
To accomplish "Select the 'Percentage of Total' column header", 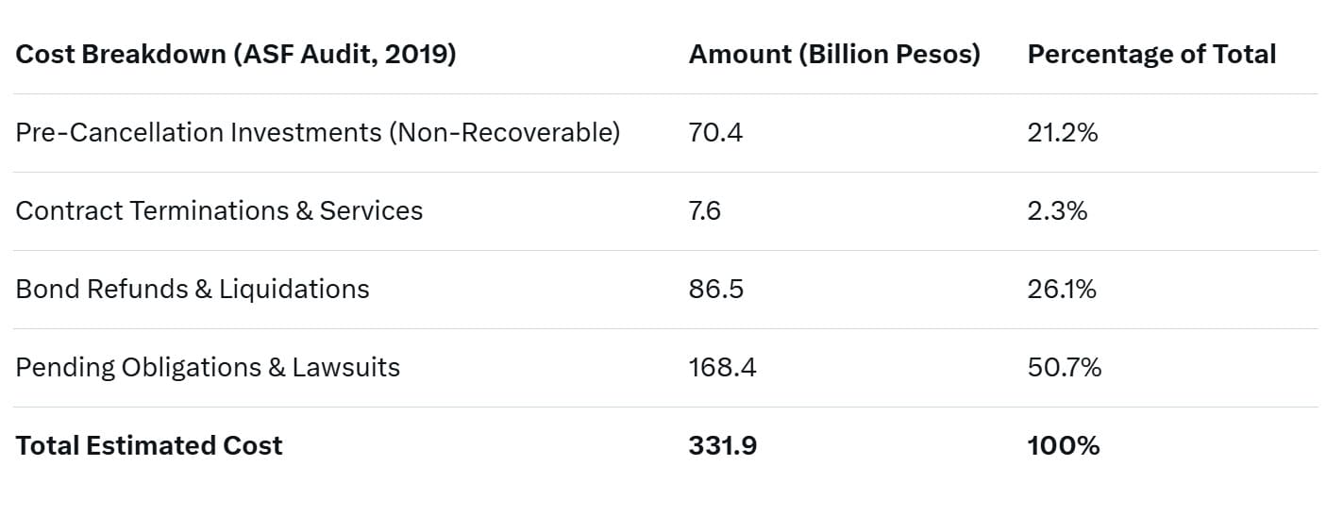I will 1151,55.
